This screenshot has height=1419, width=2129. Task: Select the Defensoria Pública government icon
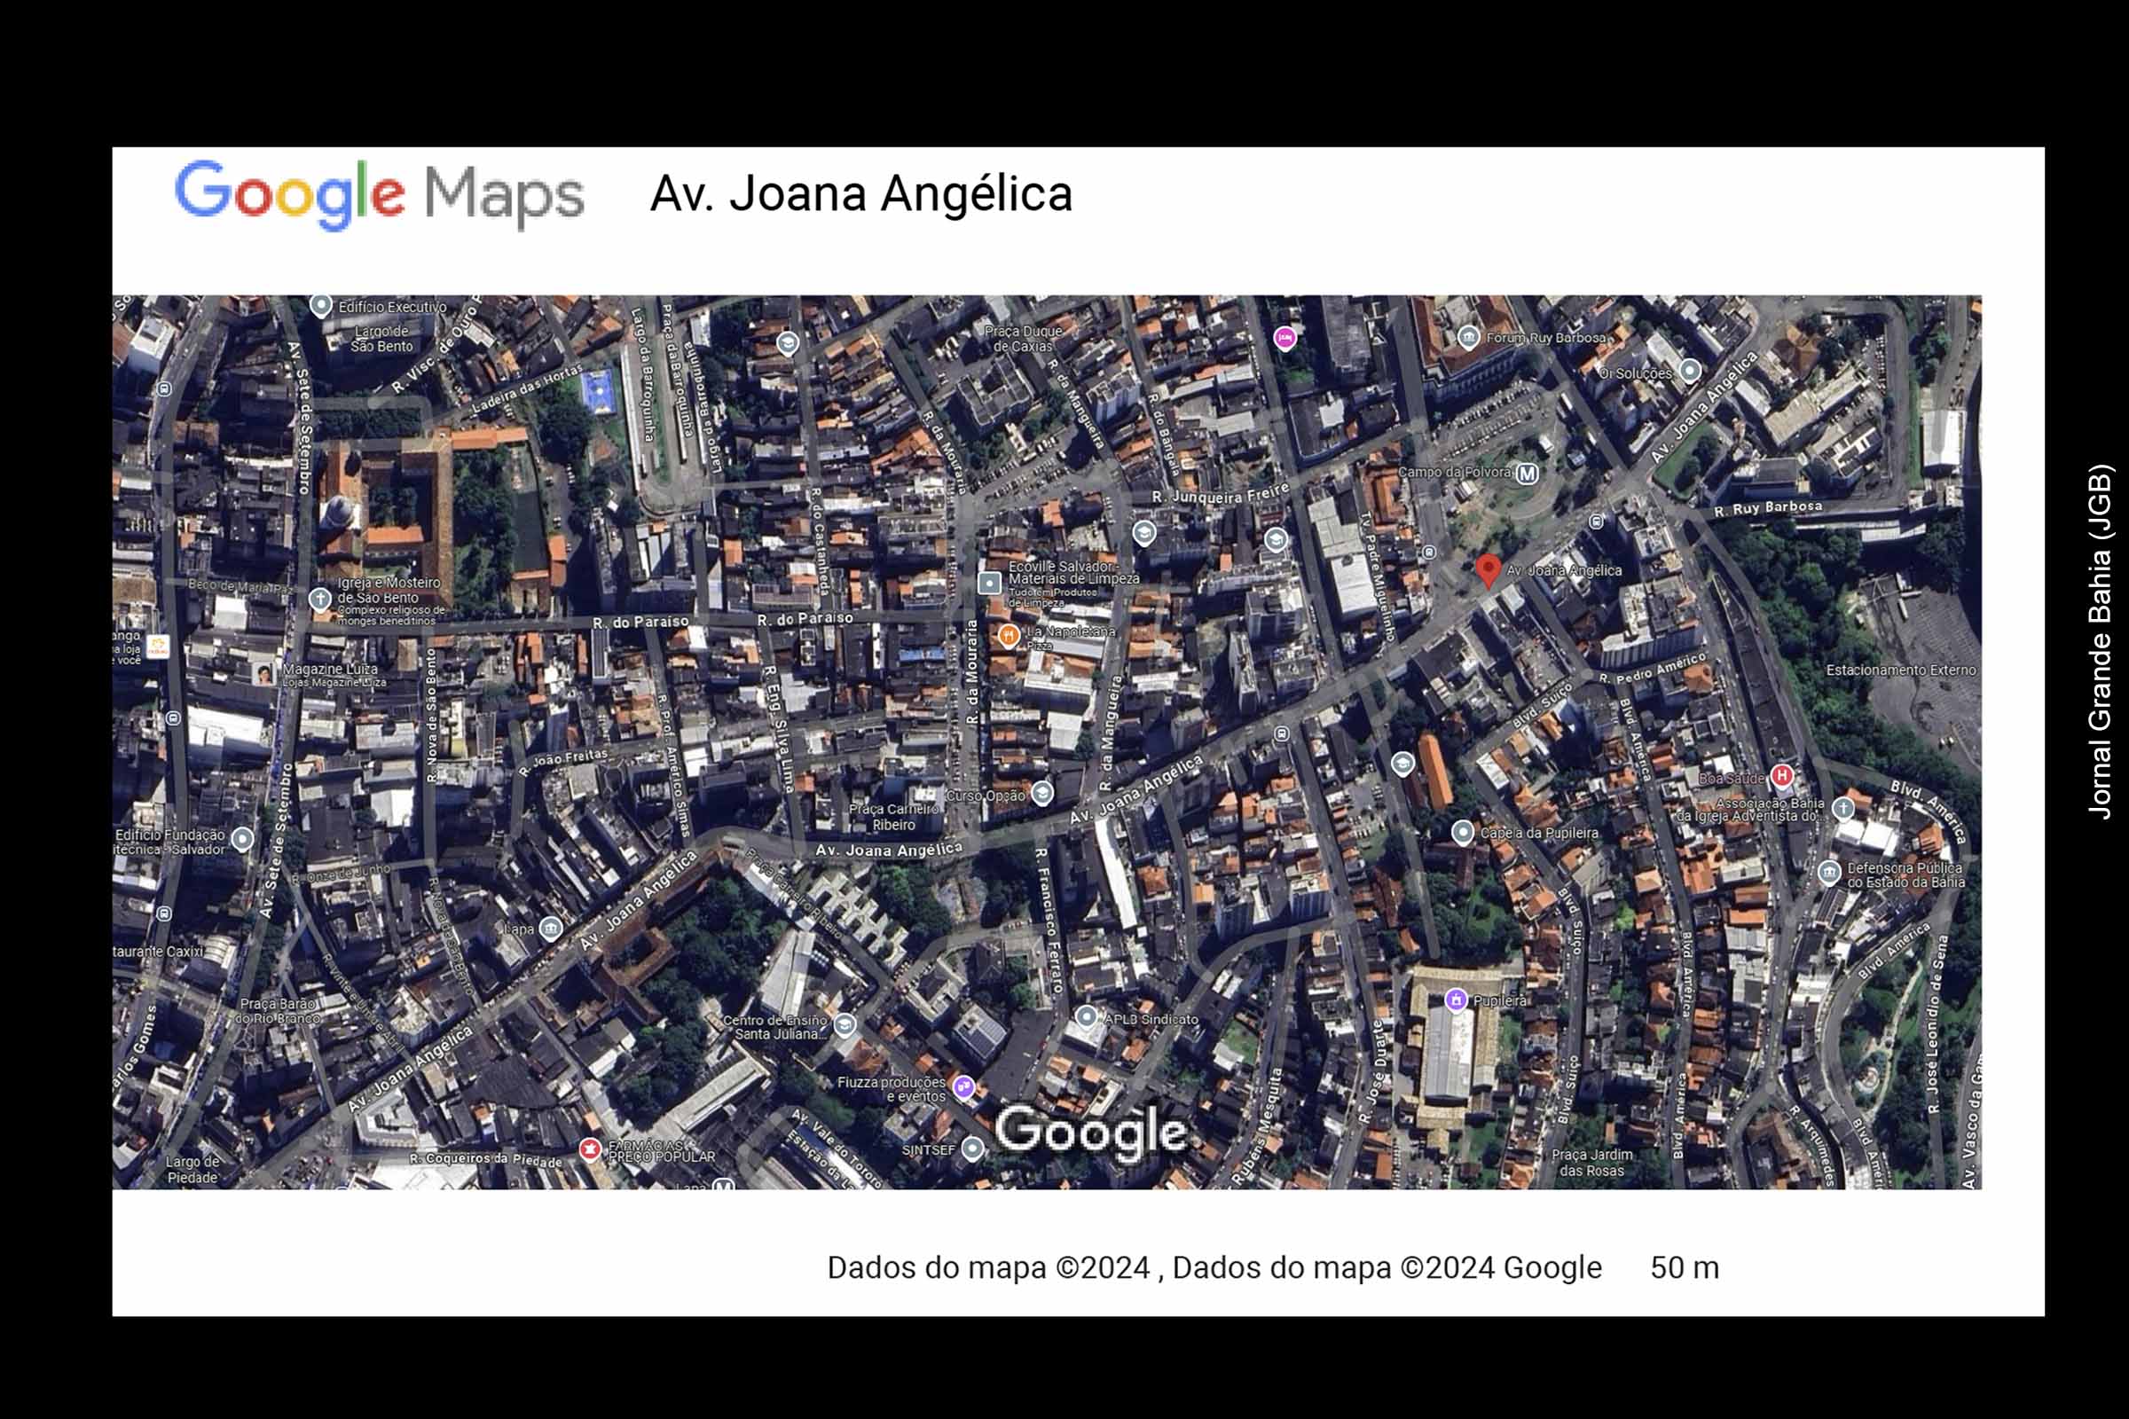(1829, 873)
